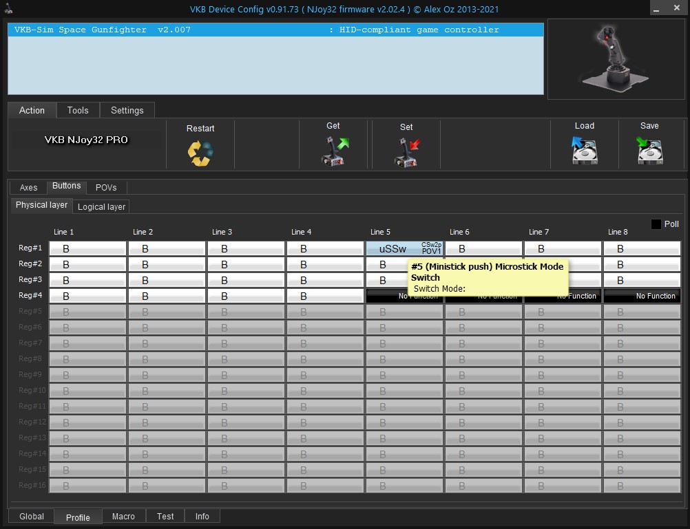This screenshot has height=529, width=690.
Task: Click the Load disk icon
Action: coord(584,150)
